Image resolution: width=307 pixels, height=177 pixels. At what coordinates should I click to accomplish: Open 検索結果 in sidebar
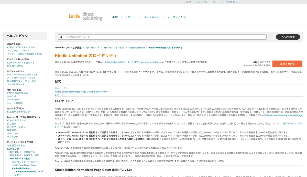coord(12,130)
